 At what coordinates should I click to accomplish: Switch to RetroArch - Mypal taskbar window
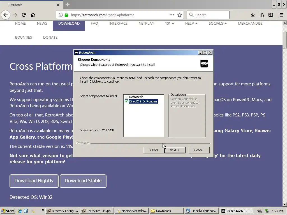pos(97,211)
